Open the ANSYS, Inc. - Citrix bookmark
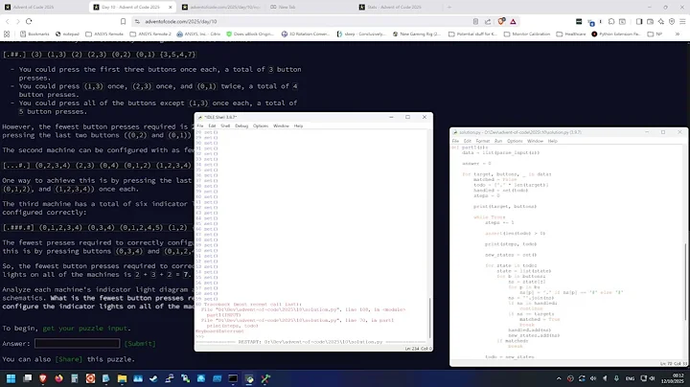This screenshot has width=690, height=387. coord(198,34)
